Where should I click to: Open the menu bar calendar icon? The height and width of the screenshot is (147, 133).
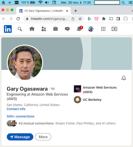tap(54, 2)
